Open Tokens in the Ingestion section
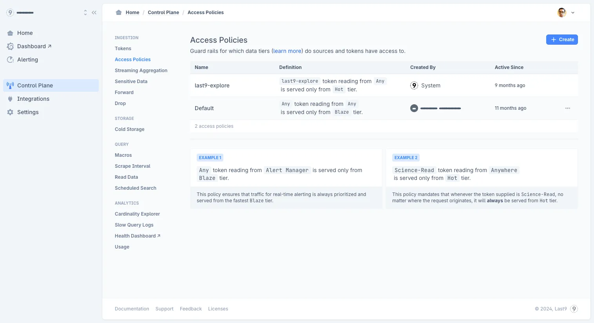 (123, 49)
